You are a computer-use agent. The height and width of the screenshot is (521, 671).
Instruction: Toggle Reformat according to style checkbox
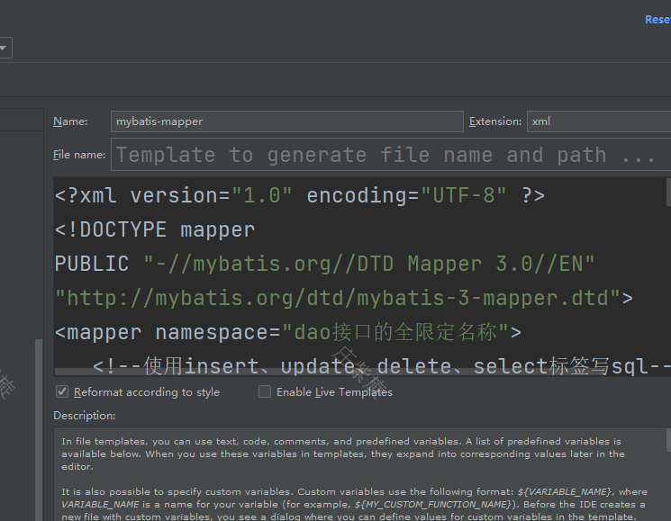pyautogui.click(x=62, y=391)
